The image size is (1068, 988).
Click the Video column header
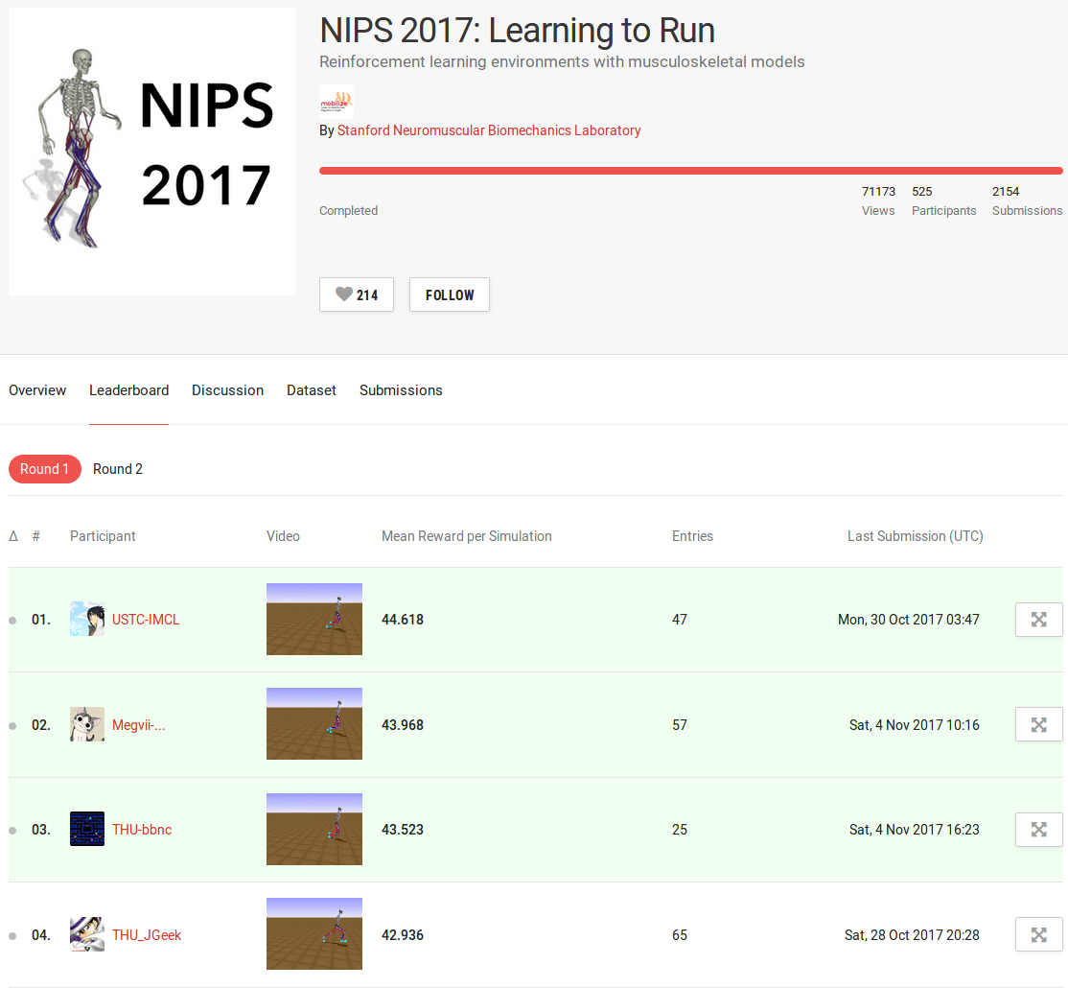point(283,536)
